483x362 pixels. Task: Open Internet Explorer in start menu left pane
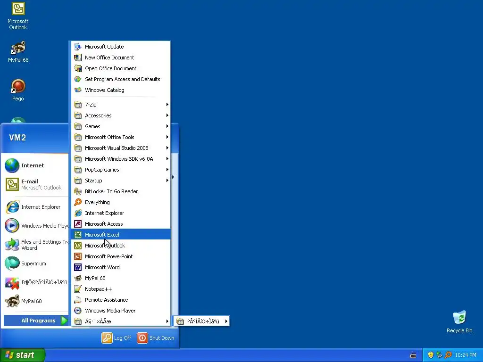pyautogui.click(x=35, y=207)
